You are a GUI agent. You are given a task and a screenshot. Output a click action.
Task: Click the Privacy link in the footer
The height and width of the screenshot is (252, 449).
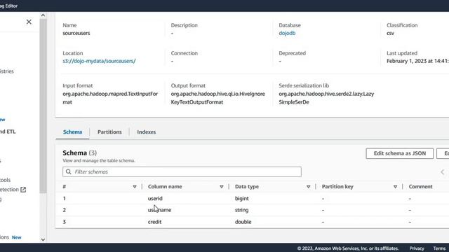(417, 248)
